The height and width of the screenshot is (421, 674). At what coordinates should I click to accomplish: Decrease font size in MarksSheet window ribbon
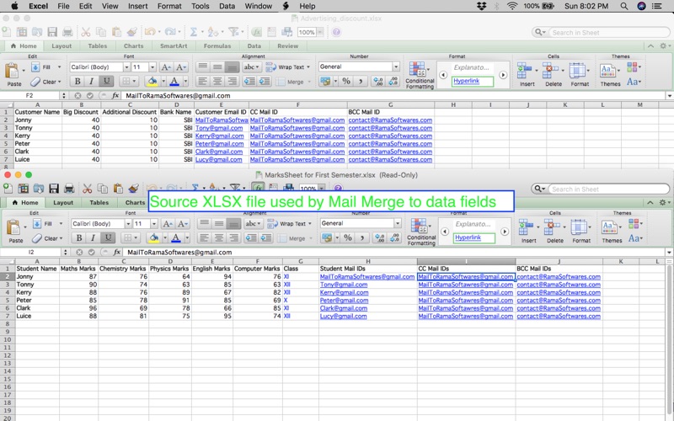click(182, 224)
